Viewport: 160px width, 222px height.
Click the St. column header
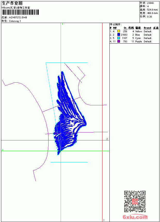click(x=125, y=28)
